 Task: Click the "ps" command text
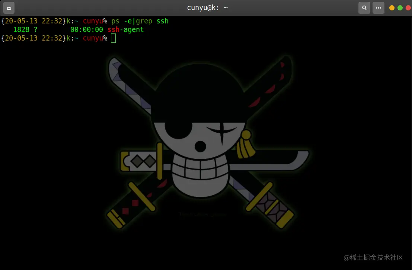115,21
